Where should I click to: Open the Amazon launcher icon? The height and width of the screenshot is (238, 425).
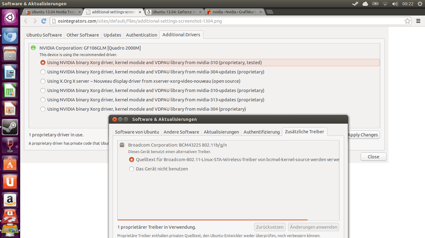pyautogui.click(x=10, y=201)
